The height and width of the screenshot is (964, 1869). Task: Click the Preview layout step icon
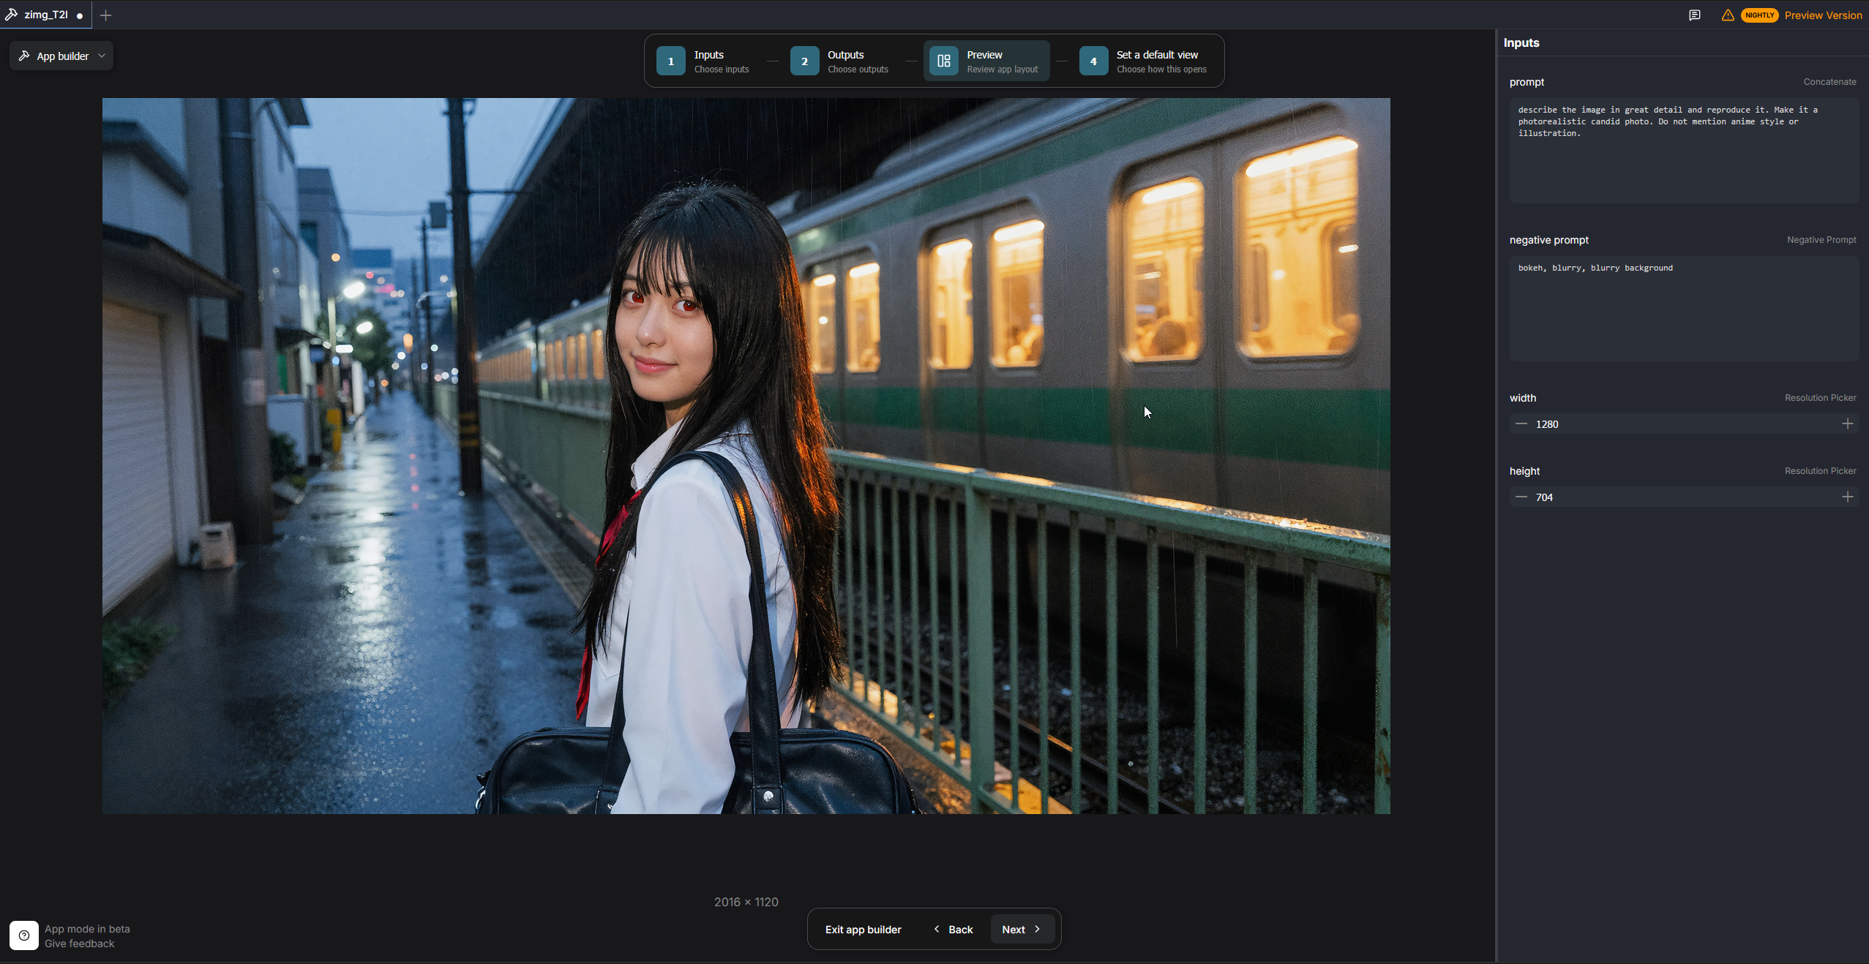pos(944,61)
